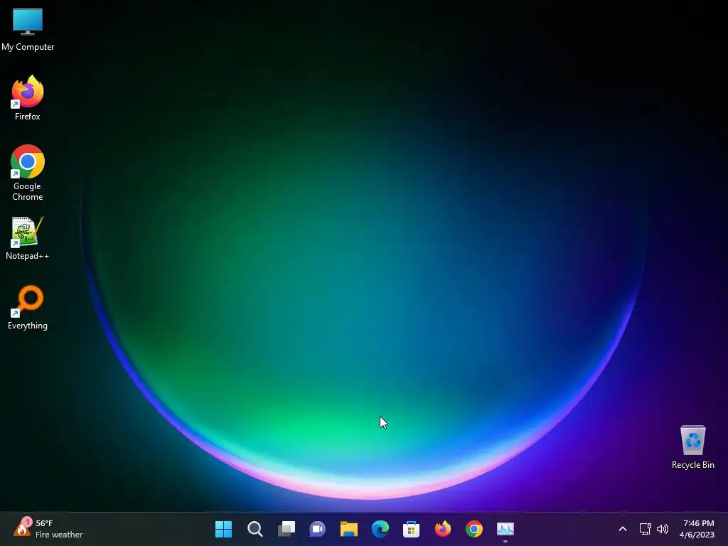Select the Everything search desktop shortcut
This screenshot has width=728, height=546.
click(28, 307)
